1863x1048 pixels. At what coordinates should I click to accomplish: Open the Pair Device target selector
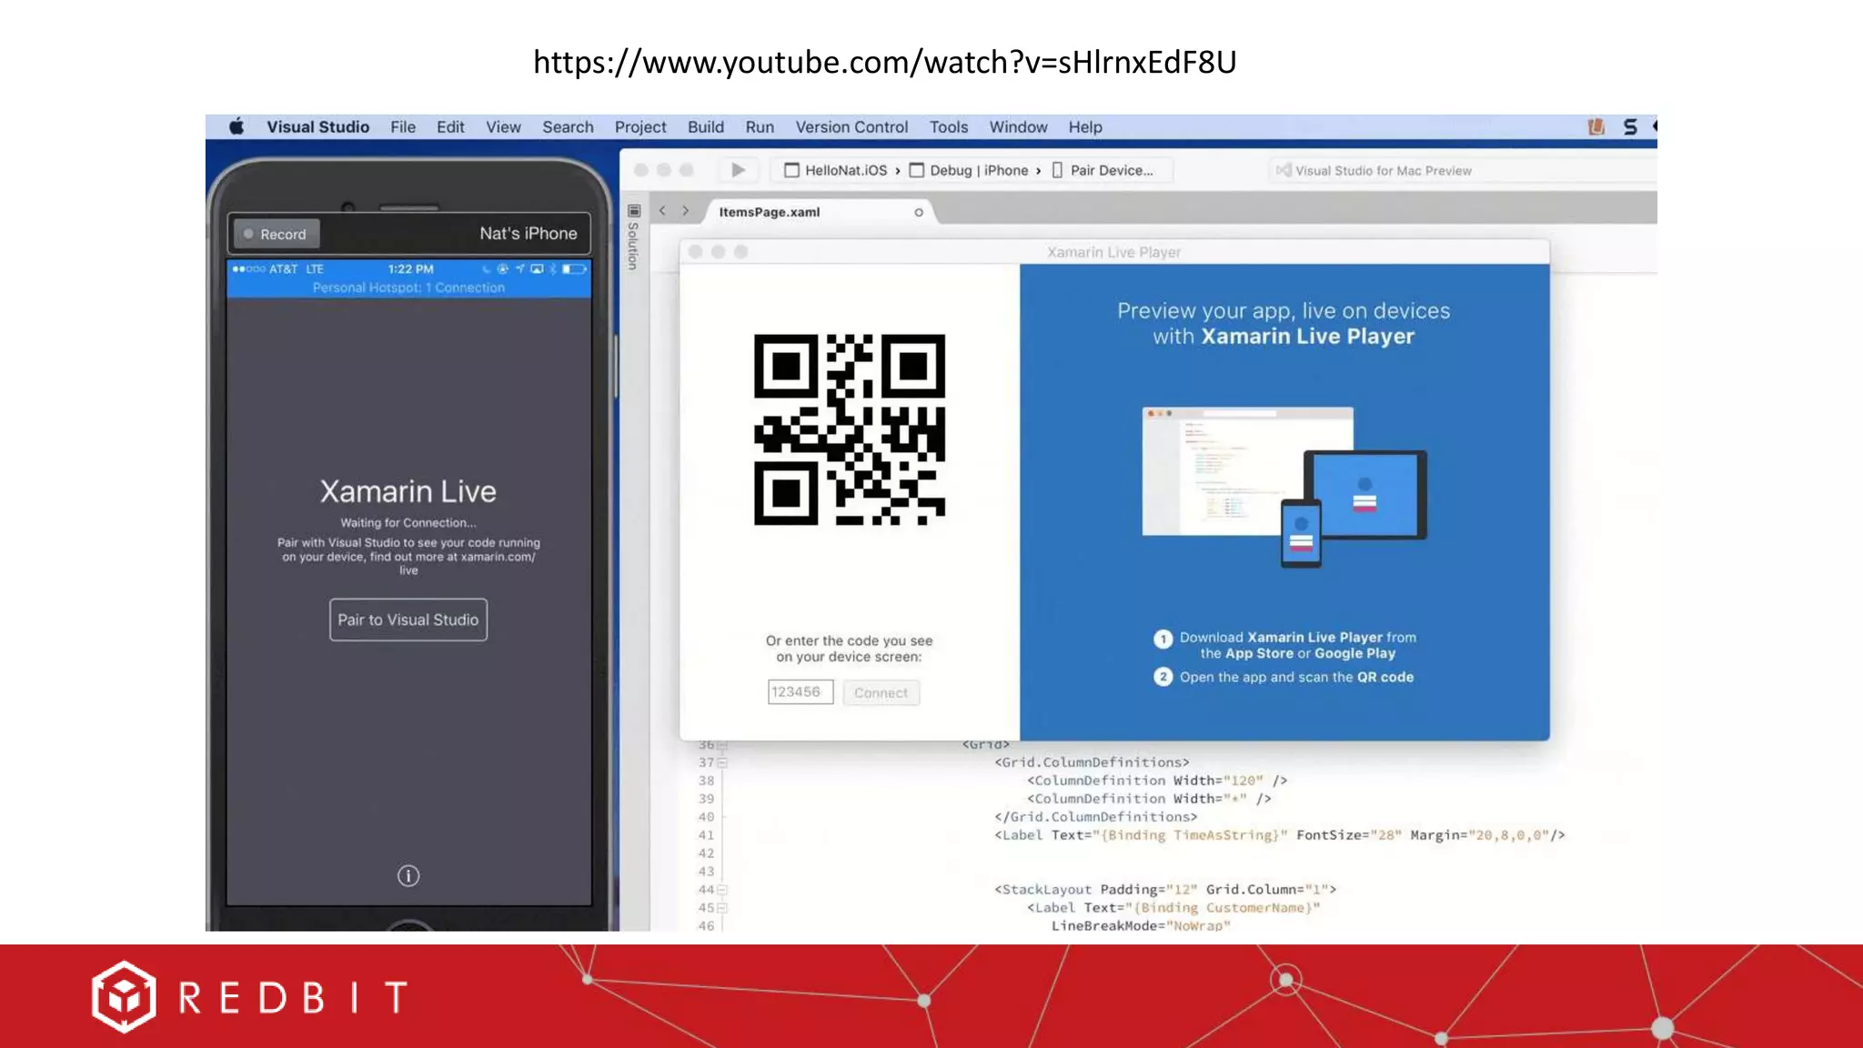tap(1103, 170)
